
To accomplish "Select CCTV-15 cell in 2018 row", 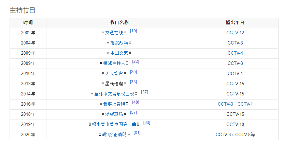I will pos(235,114).
